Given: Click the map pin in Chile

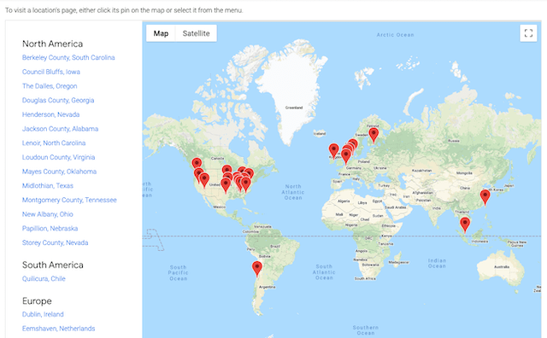Looking at the screenshot, I should tap(257, 269).
